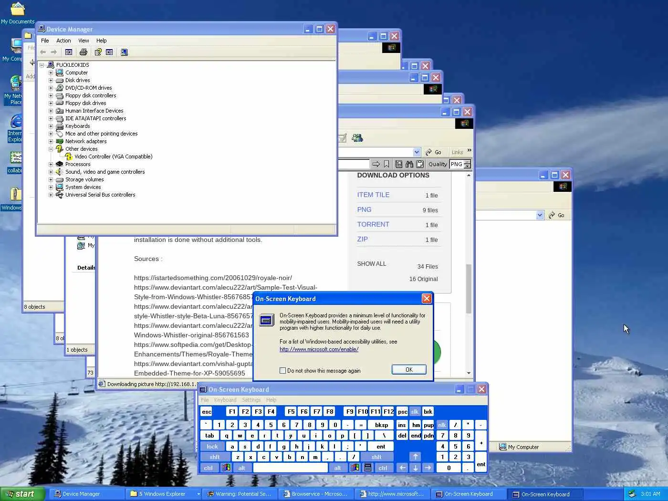This screenshot has height=501, width=668.
Task: Toggle the left shft key on keyboard
Action: (x=215, y=457)
